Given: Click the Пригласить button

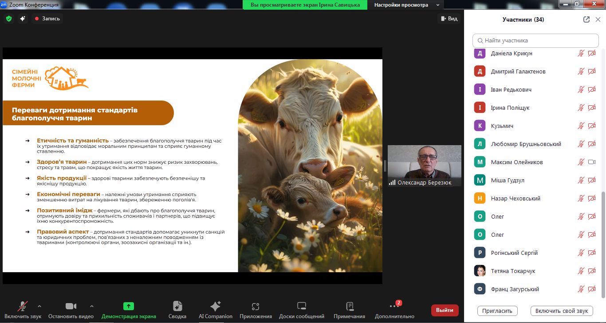Looking at the screenshot, I should [497, 311].
